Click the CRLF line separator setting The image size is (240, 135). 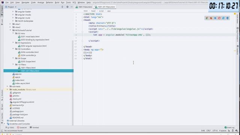click(x=208, y=130)
